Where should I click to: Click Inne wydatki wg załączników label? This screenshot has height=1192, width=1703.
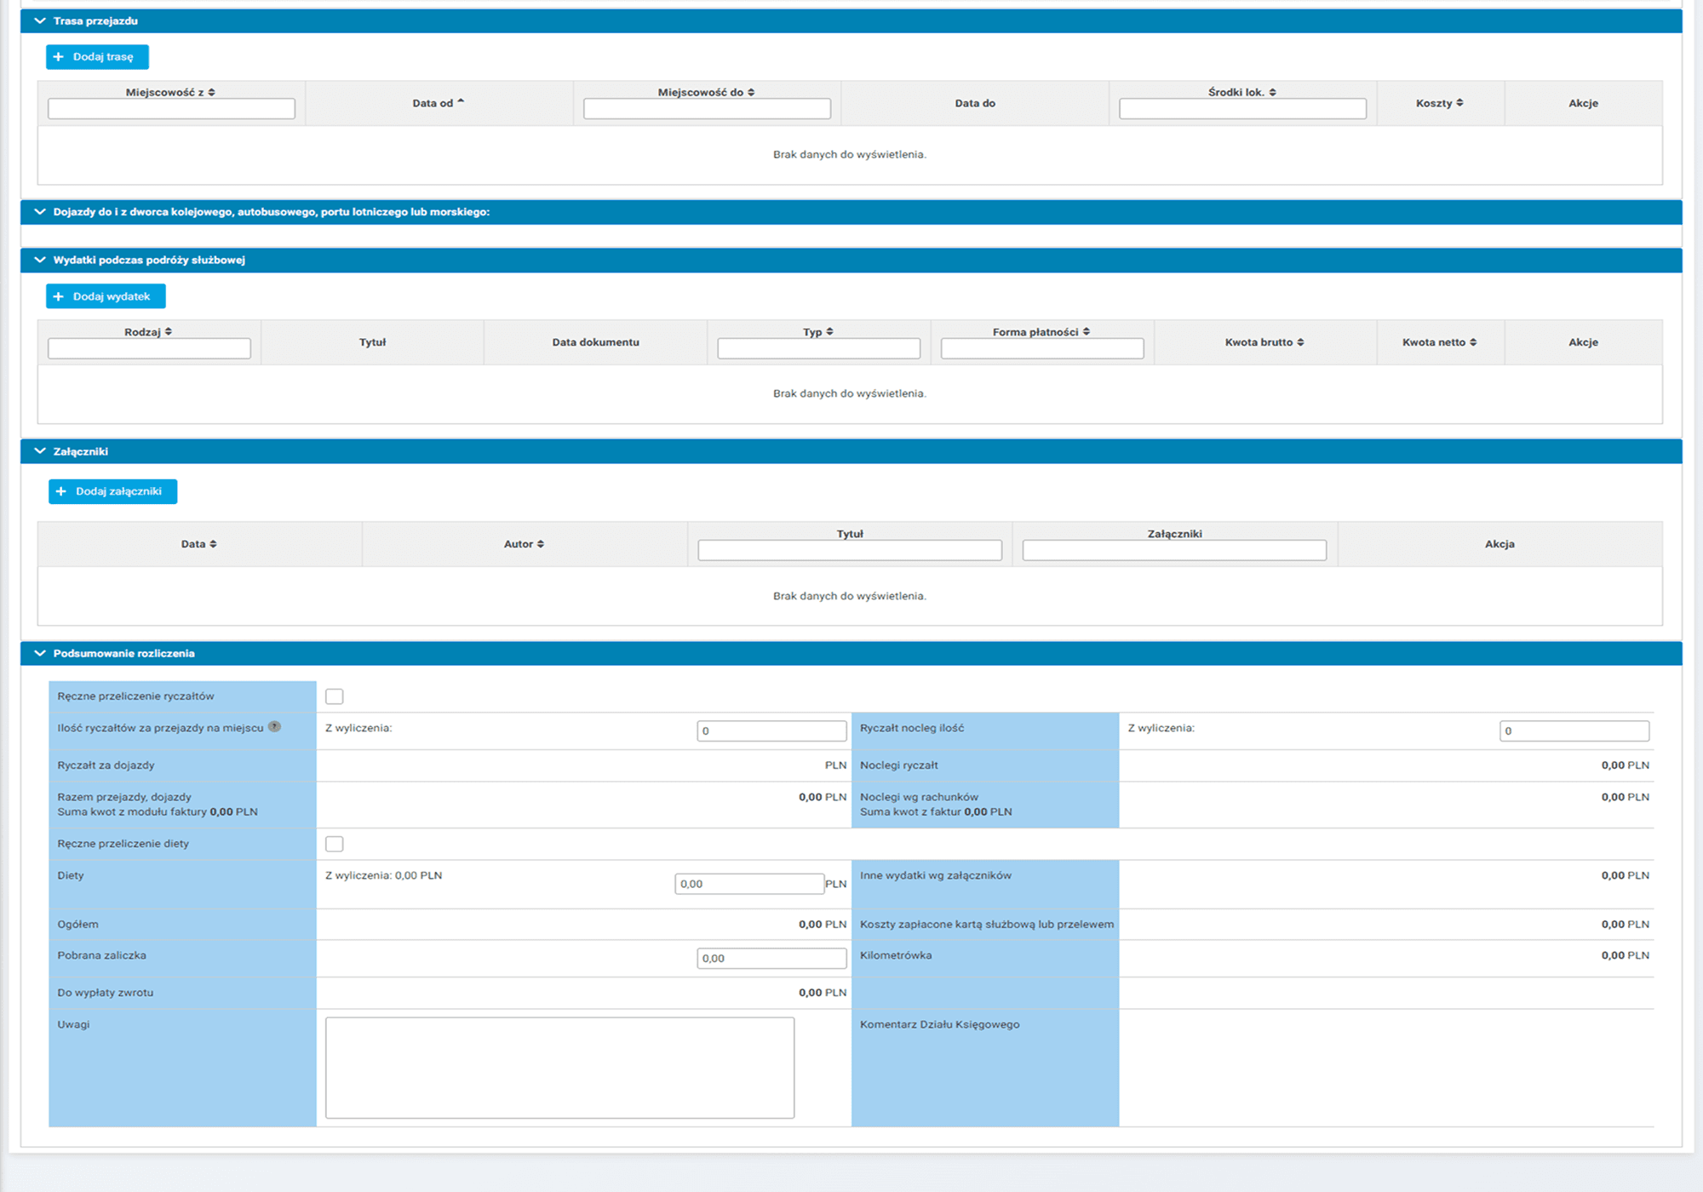[936, 875]
